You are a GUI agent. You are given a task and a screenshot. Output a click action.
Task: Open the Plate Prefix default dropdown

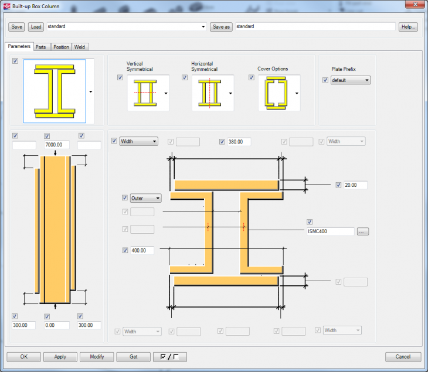(x=350, y=80)
